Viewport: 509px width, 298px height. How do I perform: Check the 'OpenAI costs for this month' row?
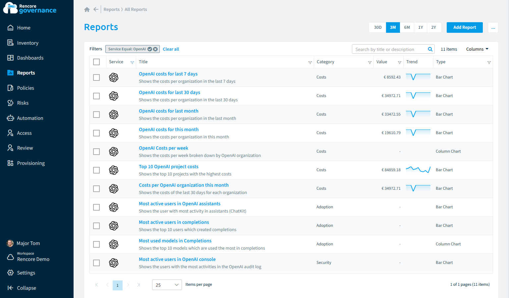96,133
